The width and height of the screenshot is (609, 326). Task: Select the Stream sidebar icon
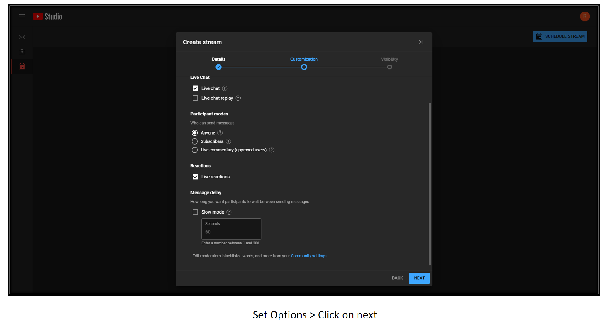pos(22,37)
